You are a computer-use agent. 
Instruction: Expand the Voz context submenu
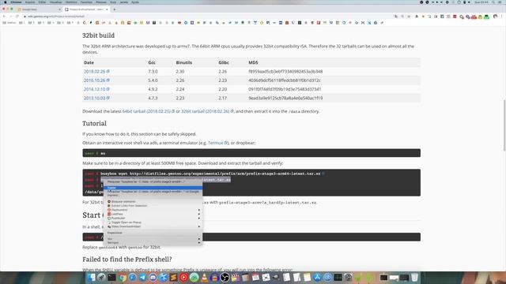[153, 239]
